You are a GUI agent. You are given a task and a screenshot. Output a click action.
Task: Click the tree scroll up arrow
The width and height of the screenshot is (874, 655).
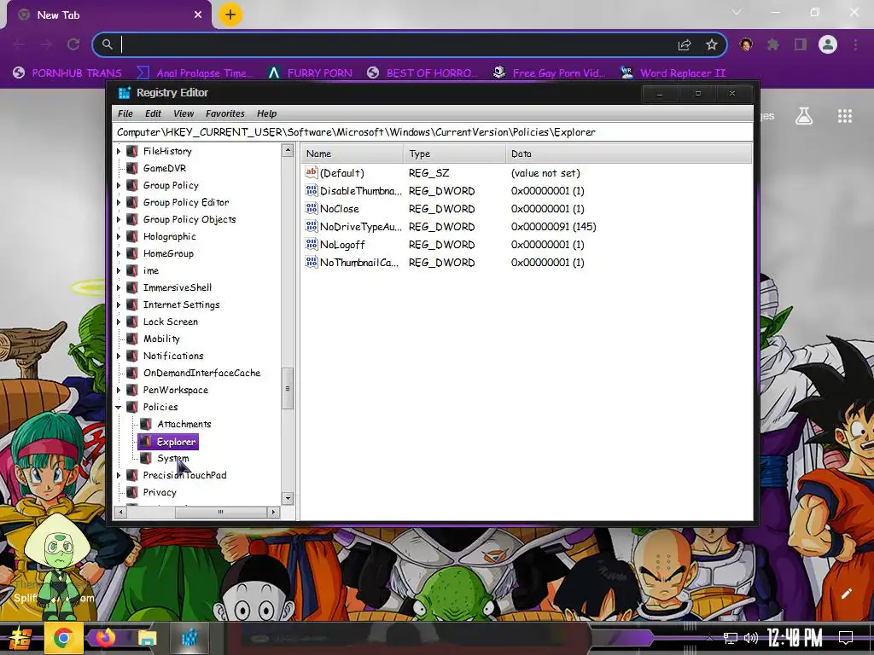[288, 150]
